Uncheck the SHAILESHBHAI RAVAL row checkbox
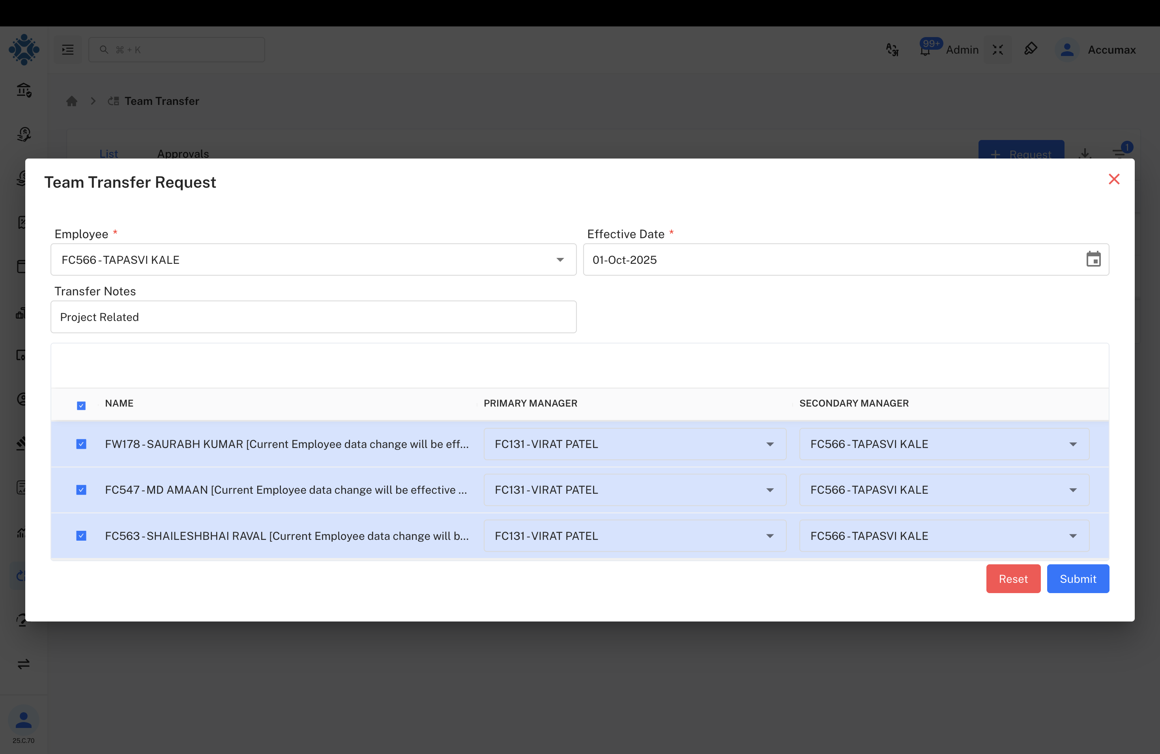 [81, 536]
